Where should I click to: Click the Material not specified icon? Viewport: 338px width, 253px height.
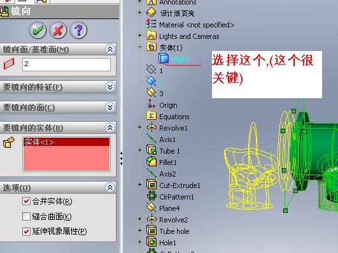click(151, 24)
